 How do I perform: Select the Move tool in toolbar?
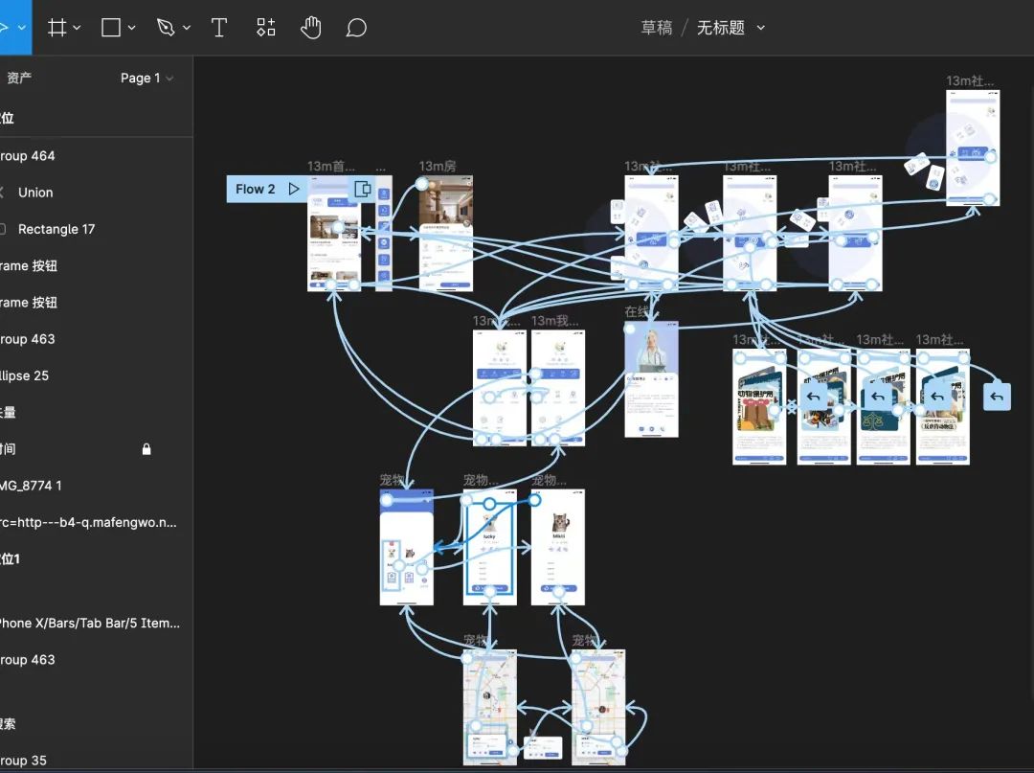point(6,28)
